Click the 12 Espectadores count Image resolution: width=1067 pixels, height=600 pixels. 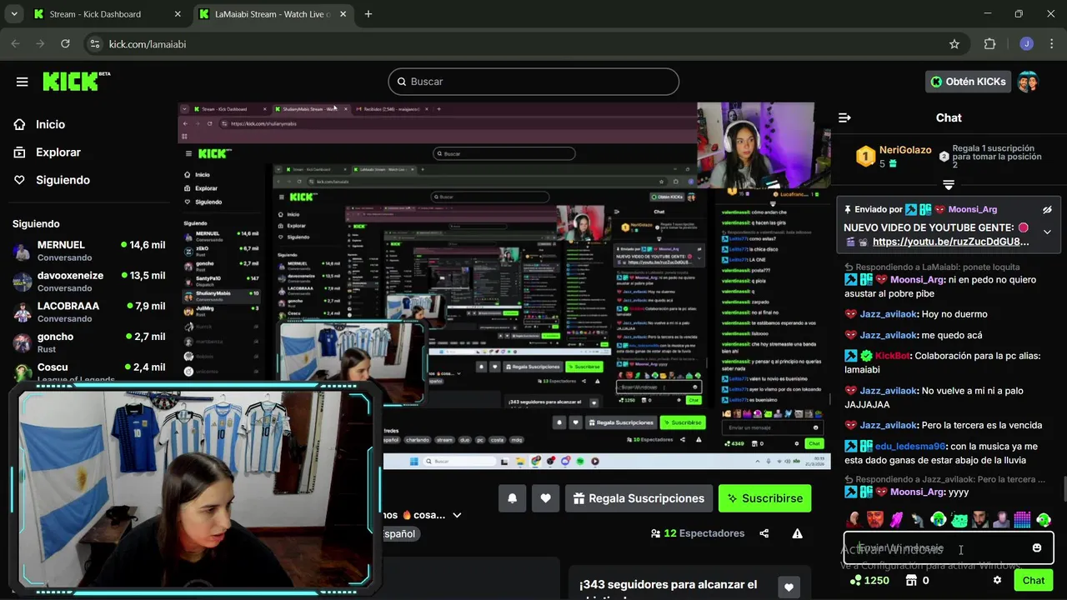tap(698, 533)
